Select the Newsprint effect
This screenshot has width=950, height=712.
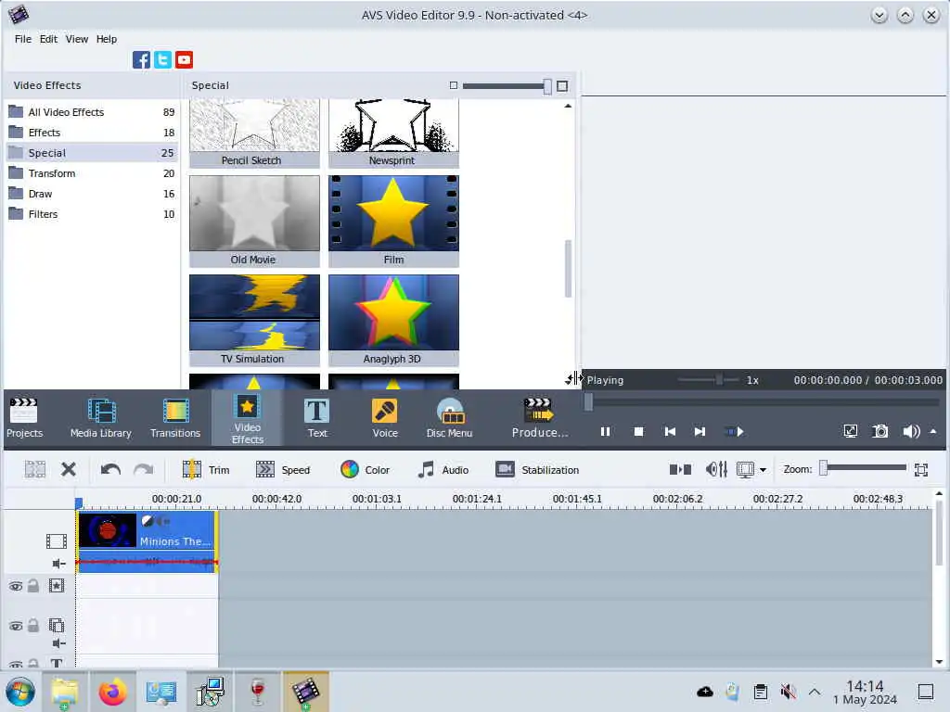pyautogui.click(x=393, y=133)
